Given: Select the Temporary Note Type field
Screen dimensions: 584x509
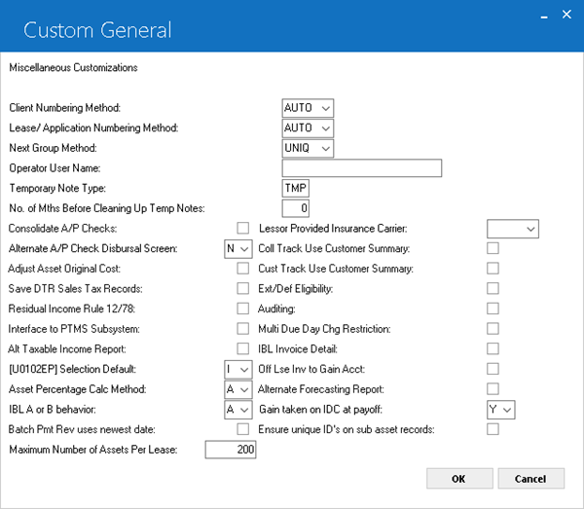Looking at the screenshot, I should (295, 188).
